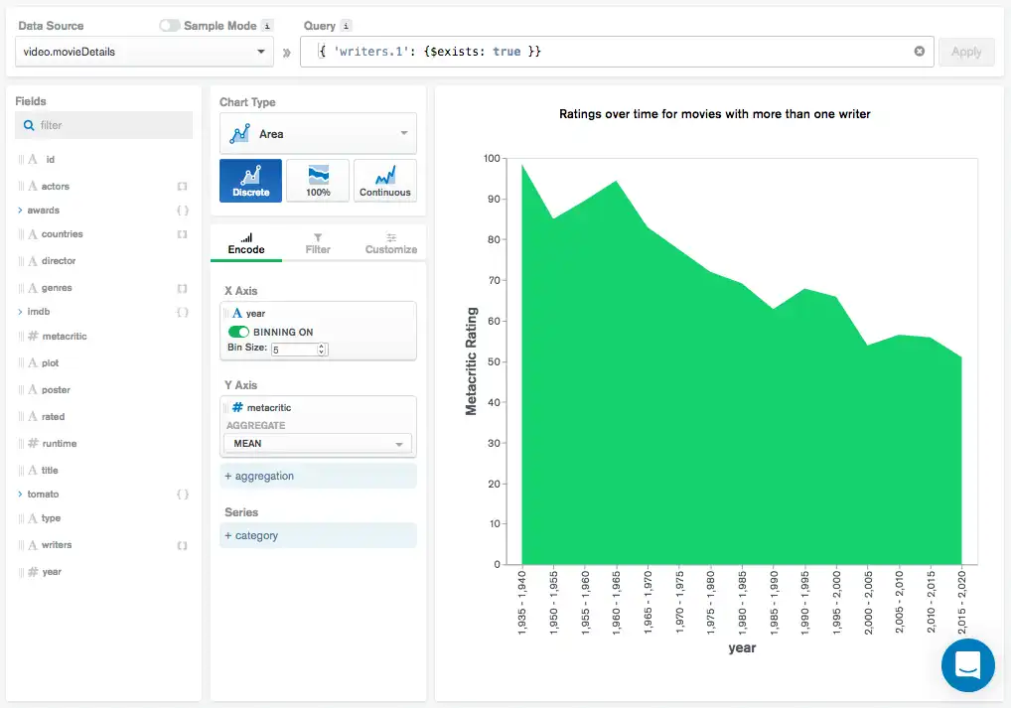Open the Chart Type Area dropdown
The height and width of the screenshot is (708, 1011).
click(x=318, y=133)
